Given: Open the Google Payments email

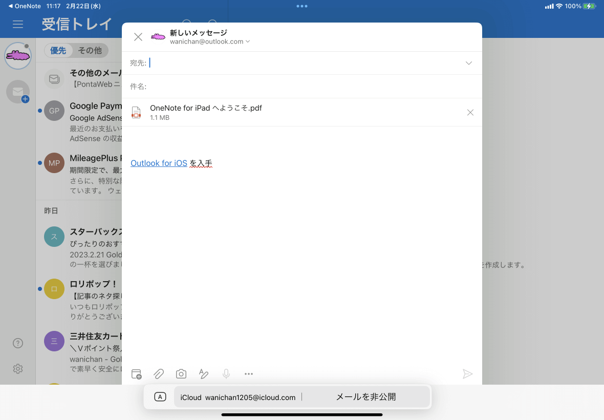Looking at the screenshot, I should click(79, 122).
